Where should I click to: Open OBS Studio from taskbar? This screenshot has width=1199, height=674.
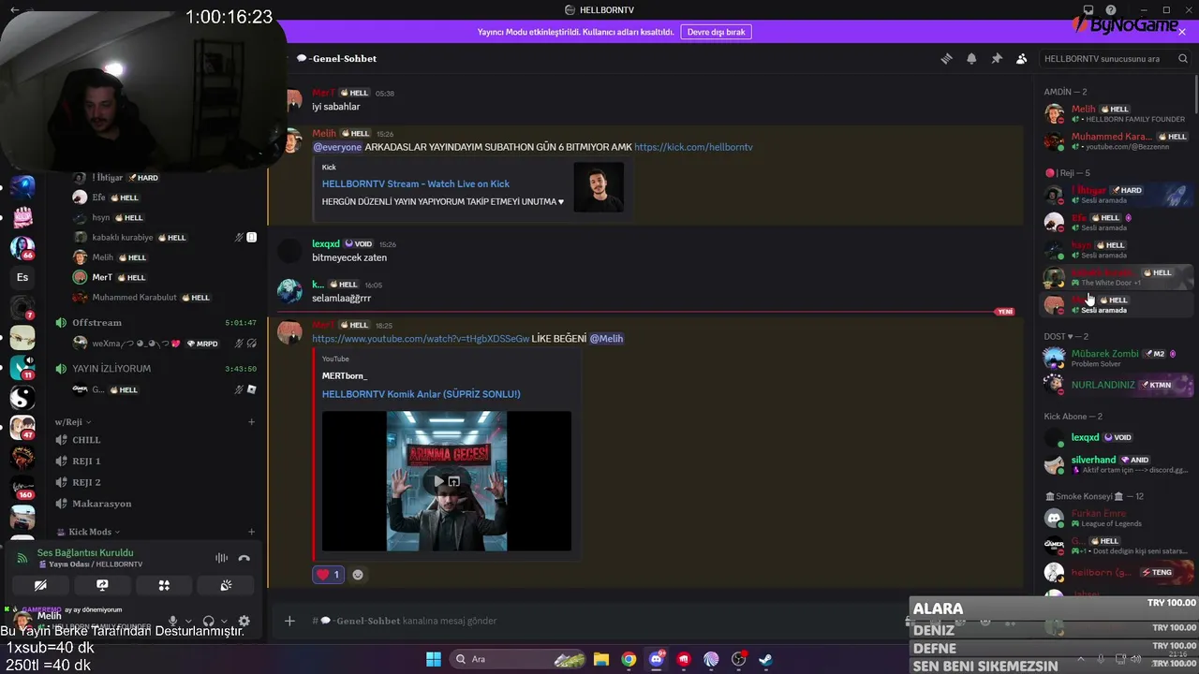click(739, 659)
